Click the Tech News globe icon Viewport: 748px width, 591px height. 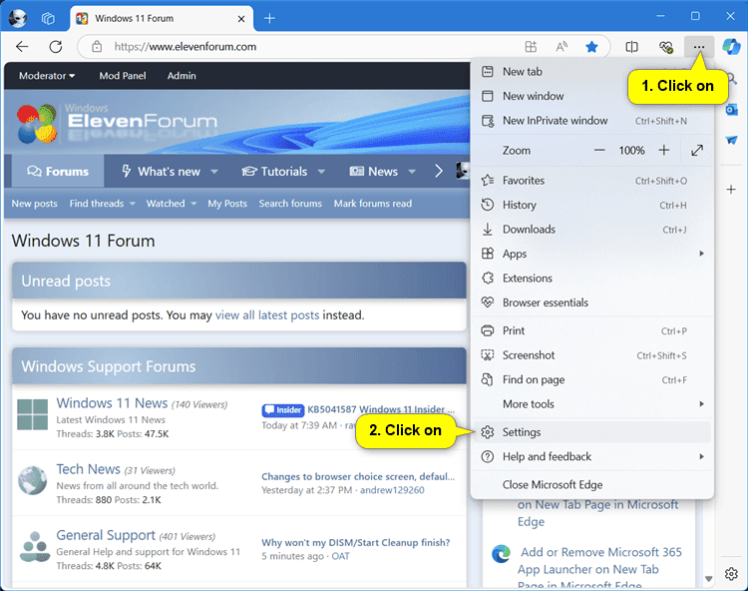point(33,480)
